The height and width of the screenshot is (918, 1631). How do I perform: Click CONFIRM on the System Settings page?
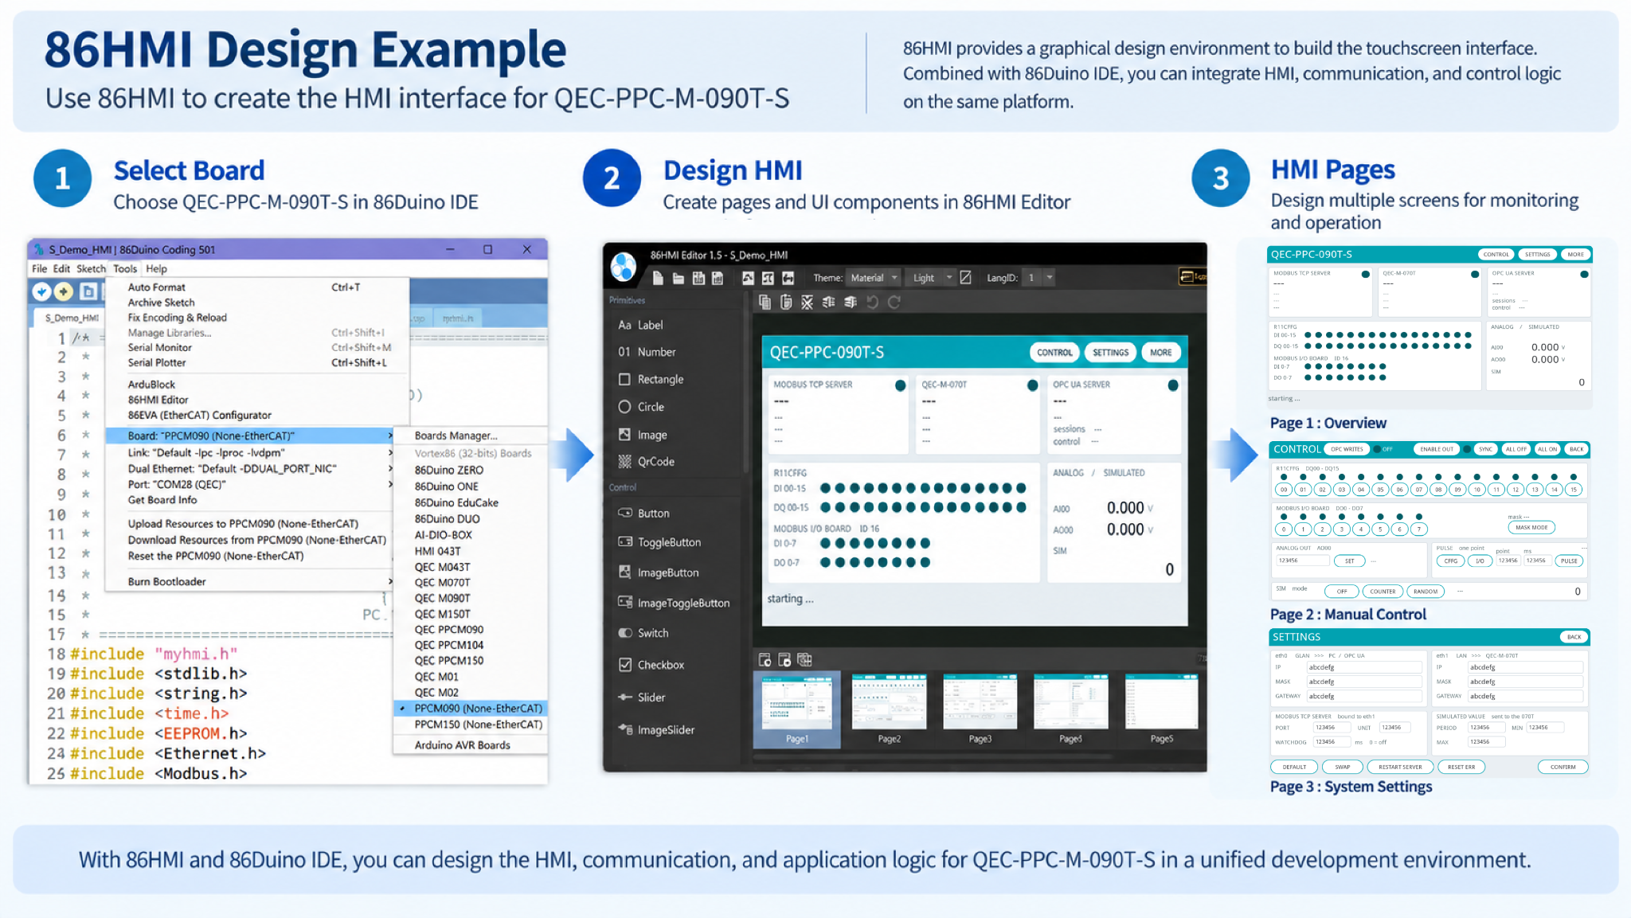click(1563, 767)
